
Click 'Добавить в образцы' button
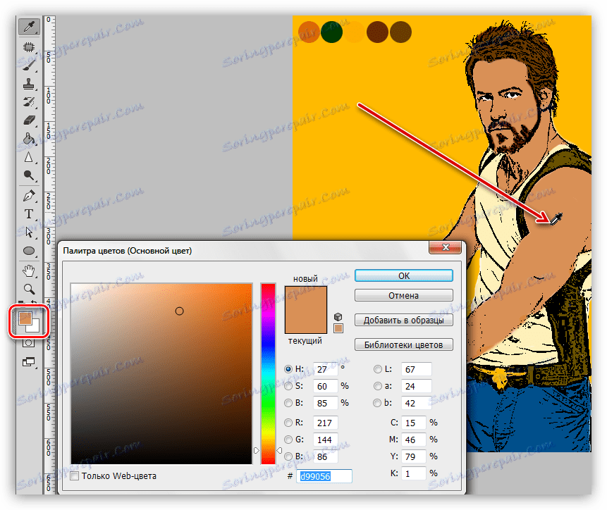click(x=403, y=321)
